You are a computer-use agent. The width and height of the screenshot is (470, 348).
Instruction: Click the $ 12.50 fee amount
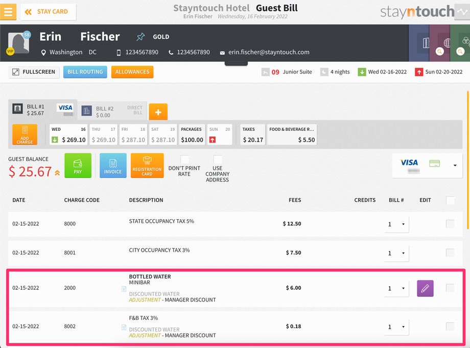292,224
